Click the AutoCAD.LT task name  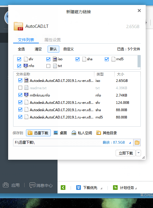[37, 26]
